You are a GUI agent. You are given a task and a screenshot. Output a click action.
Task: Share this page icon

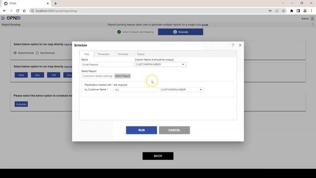[277, 11]
